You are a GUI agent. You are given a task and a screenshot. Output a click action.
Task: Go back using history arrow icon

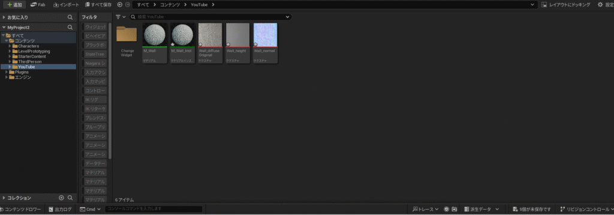pyautogui.click(x=120, y=5)
